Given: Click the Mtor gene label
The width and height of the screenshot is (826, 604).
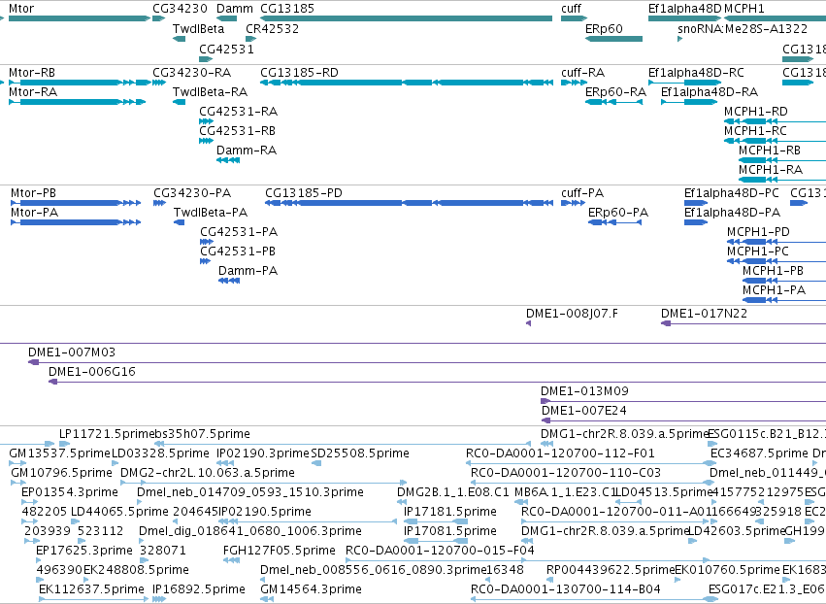Looking at the screenshot, I should point(21,9).
